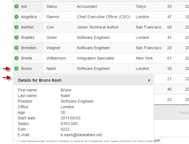This screenshot has height=144, width=189.
Task: Click last name Williamson
Action: click(56, 58)
